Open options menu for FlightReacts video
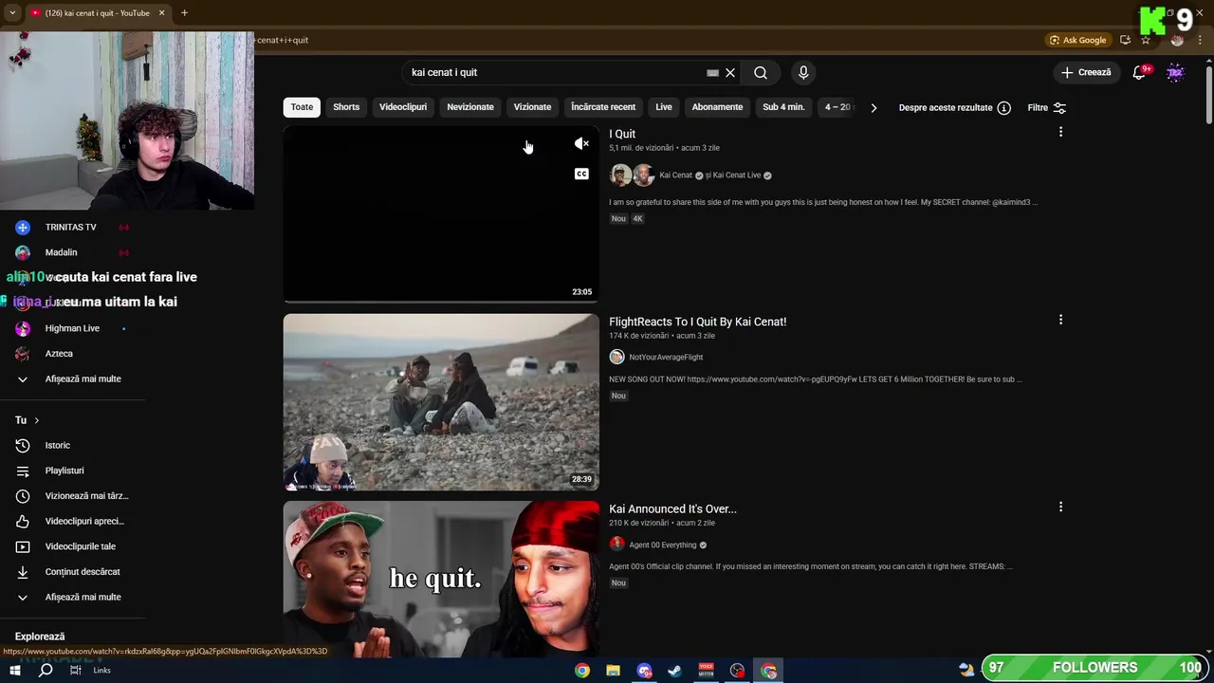This screenshot has height=683, width=1214. pos(1060,320)
